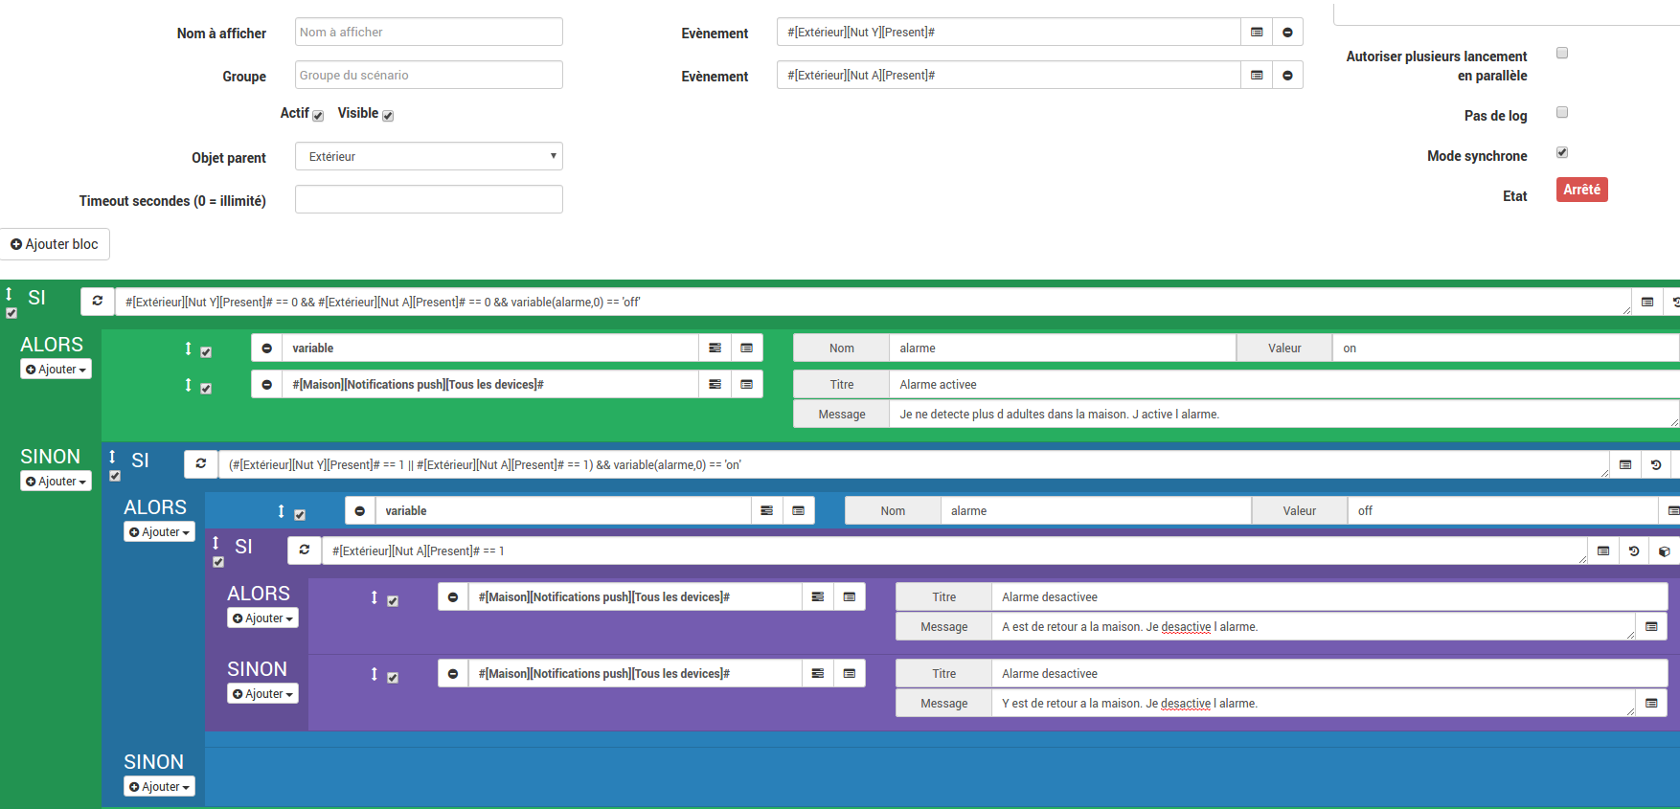Delete the 'Alarme activee' notification action
This screenshot has width=1680, height=809.
tap(267, 385)
